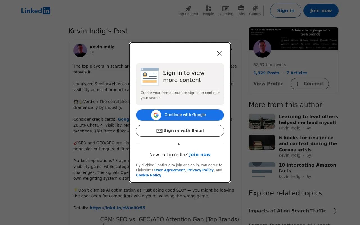Click "Sign in to view more content" heading

coord(184,76)
